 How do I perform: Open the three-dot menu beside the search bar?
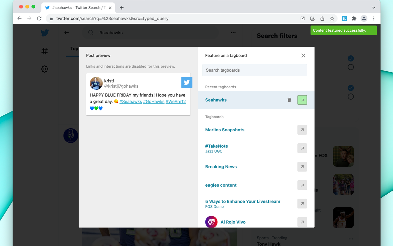tap(233, 33)
